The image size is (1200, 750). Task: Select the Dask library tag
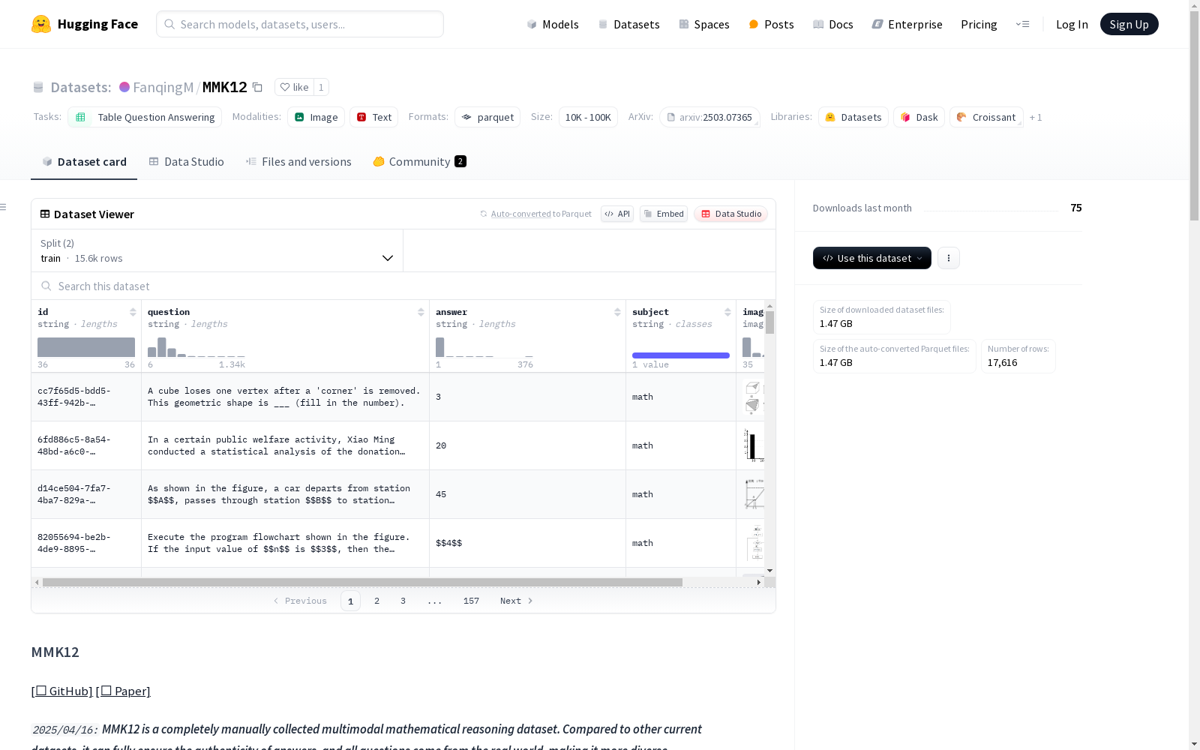tap(919, 117)
